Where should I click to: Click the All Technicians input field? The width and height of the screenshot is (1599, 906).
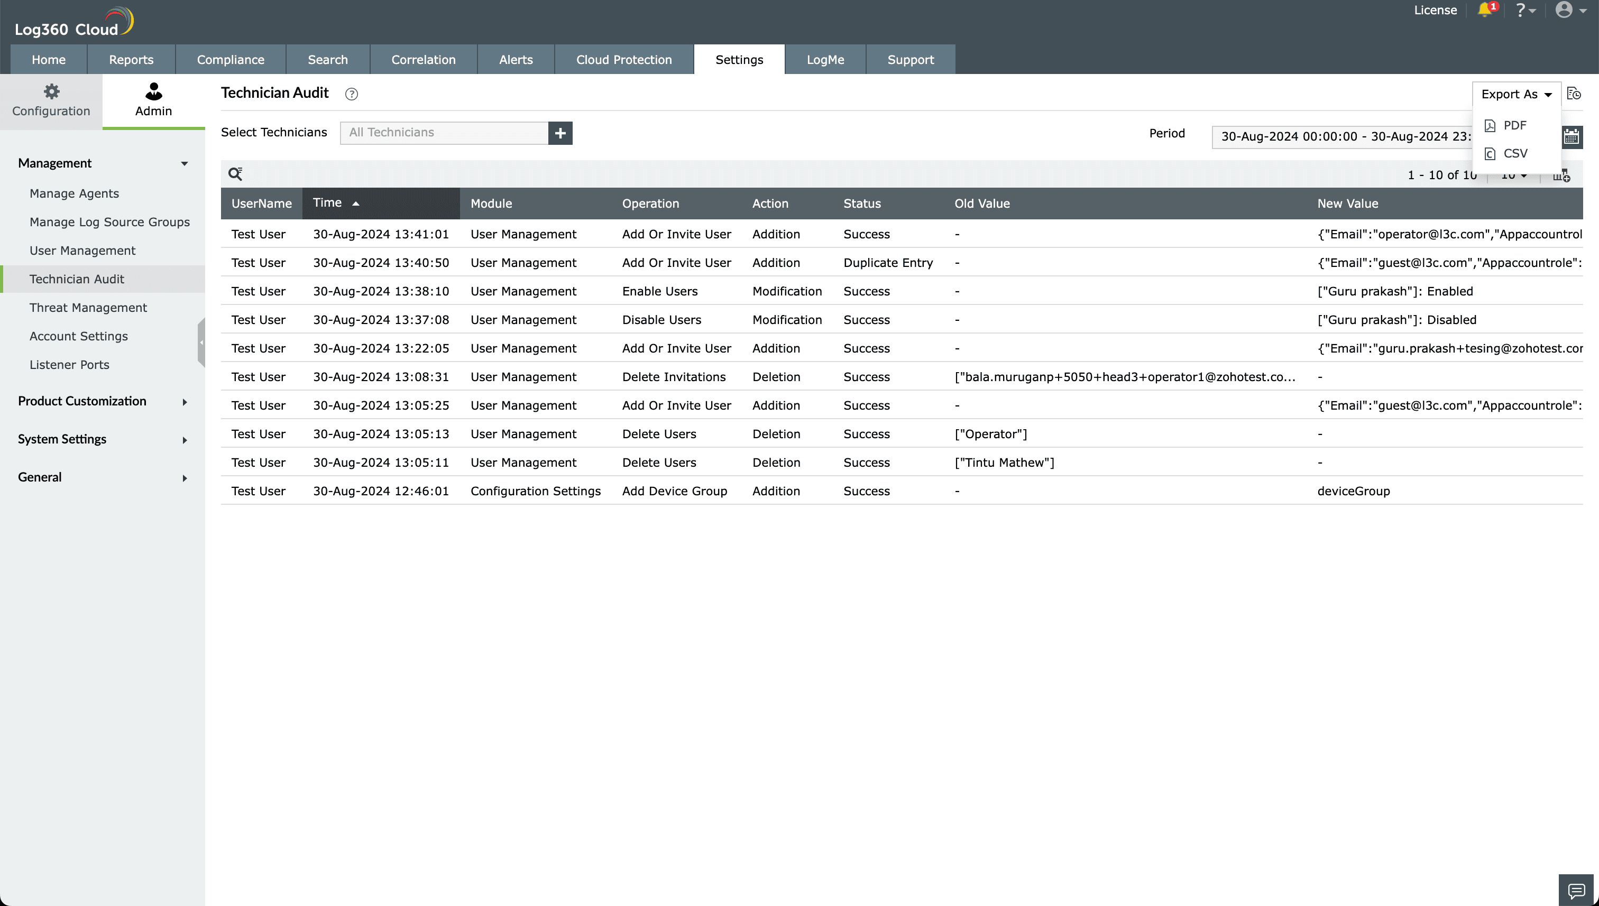(x=443, y=133)
